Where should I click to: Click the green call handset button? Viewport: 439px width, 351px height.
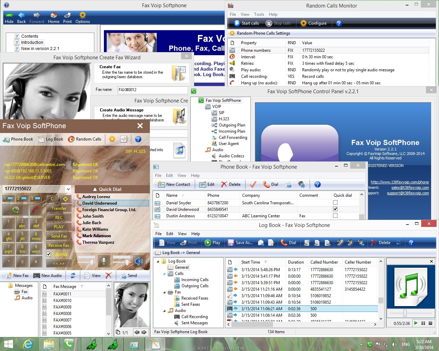[x=15, y=209]
